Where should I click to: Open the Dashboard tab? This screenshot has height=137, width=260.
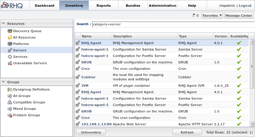tap(44, 6)
